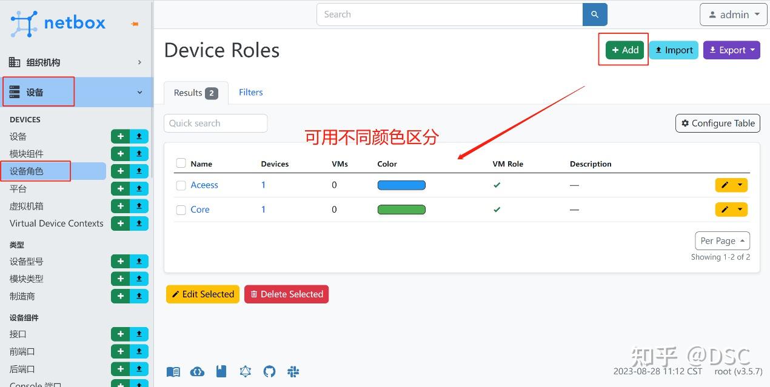
Task: Check the checkbox for the Core role row
Action: (x=181, y=210)
